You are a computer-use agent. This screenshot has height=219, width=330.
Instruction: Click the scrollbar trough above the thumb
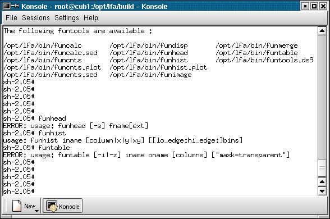[322, 97]
